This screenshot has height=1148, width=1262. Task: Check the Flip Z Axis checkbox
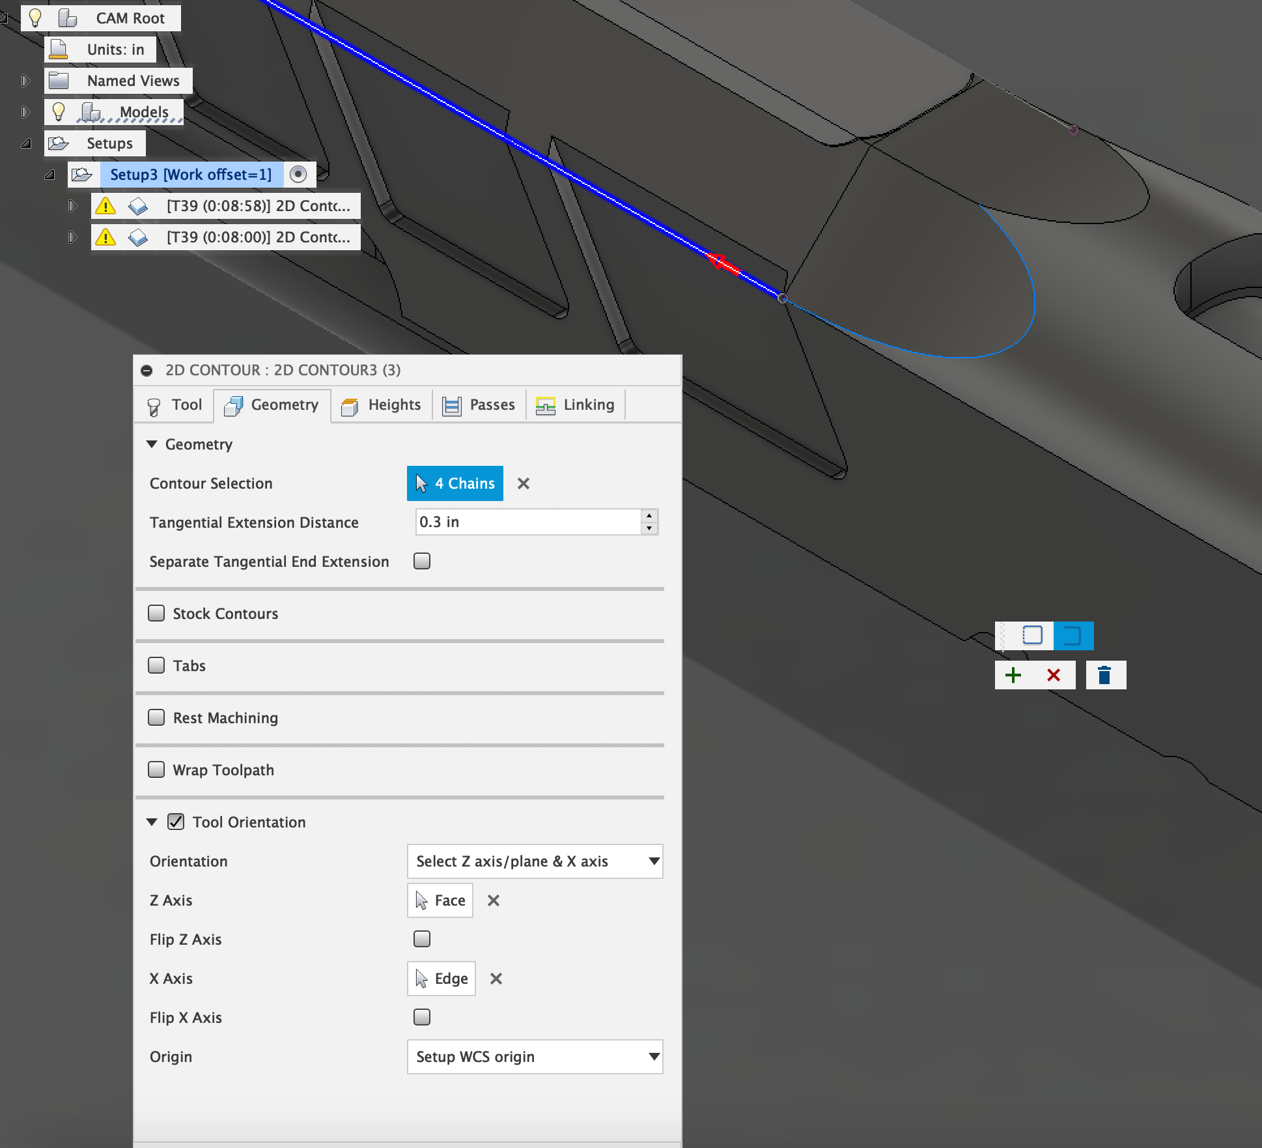pos(421,939)
